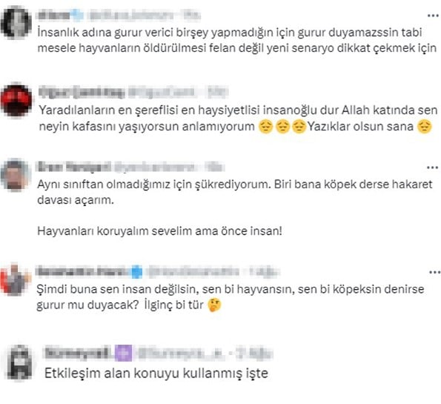This screenshot has width=441, height=404.
Task: Click the timestamp on the first tweet
Action: (x=191, y=16)
